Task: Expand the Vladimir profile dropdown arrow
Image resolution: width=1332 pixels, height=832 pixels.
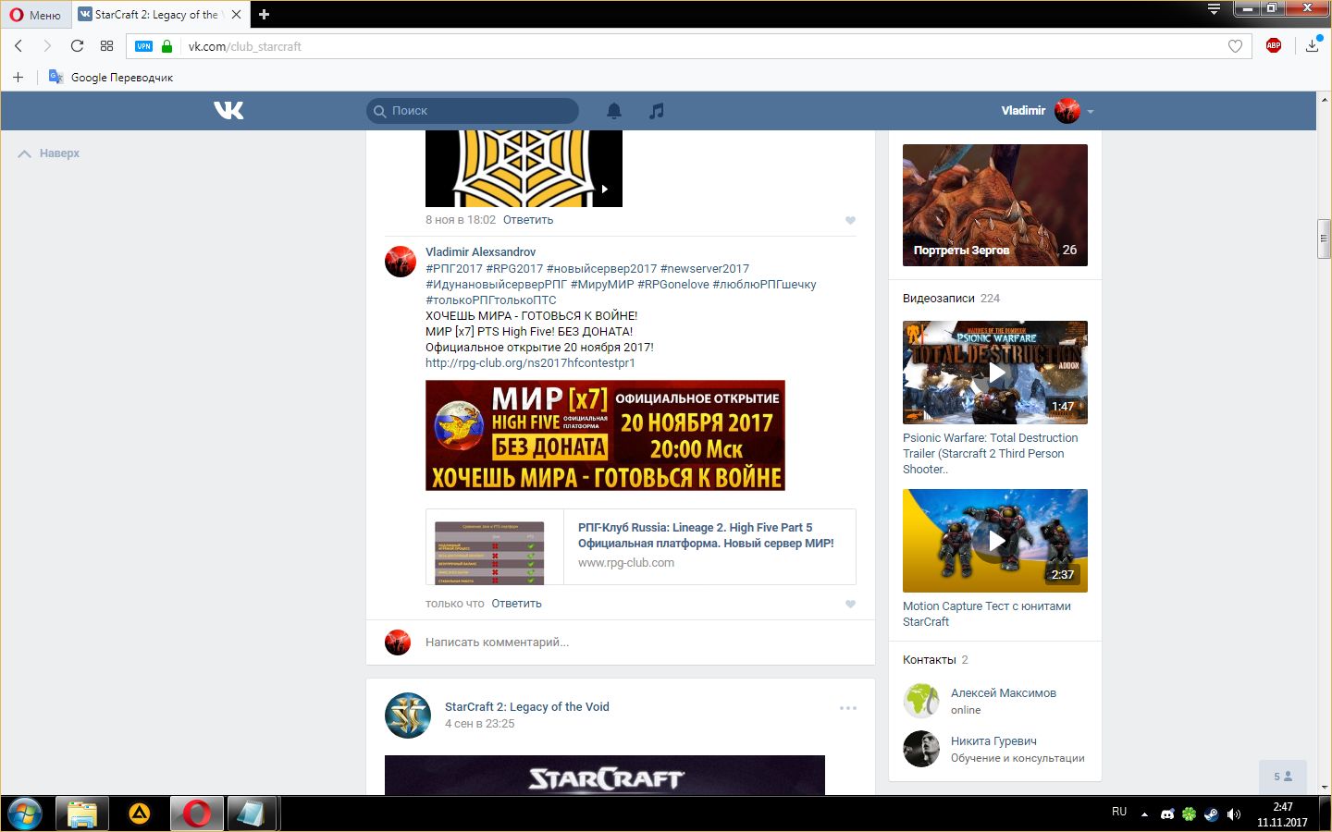Action: [1091, 111]
